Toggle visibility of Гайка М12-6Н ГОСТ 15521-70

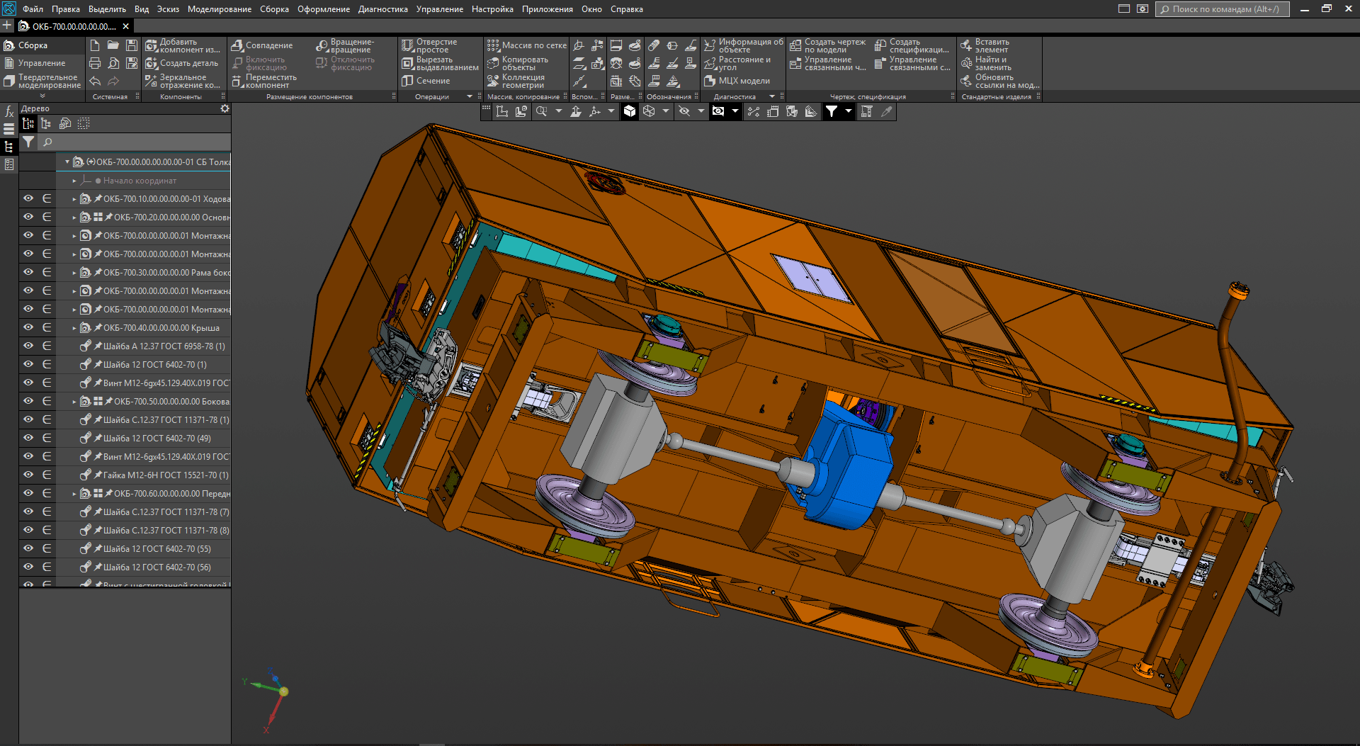[x=28, y=475]
